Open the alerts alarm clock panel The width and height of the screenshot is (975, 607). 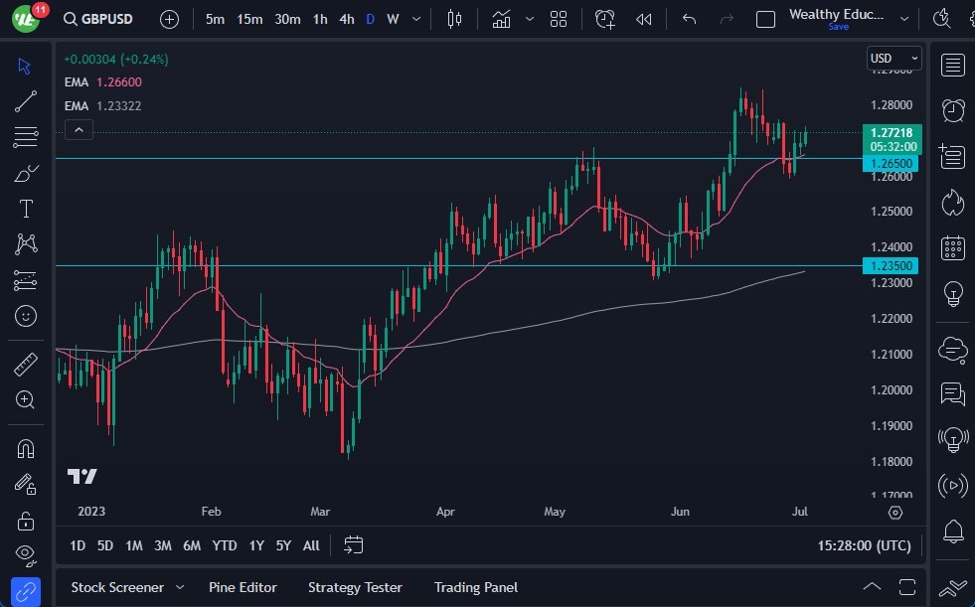pyautogui.click(x=953, y=109)
